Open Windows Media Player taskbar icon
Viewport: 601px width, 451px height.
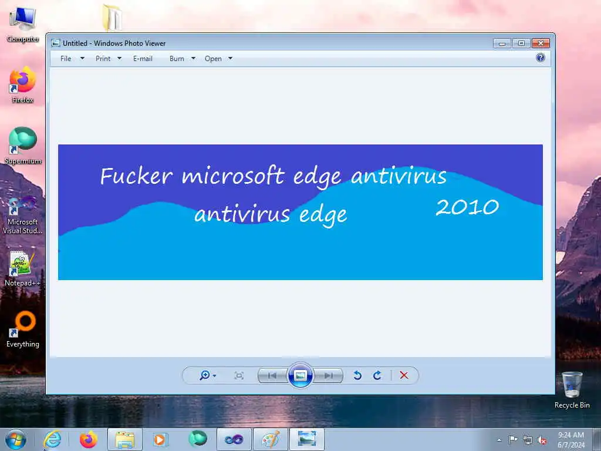(160, 439)
